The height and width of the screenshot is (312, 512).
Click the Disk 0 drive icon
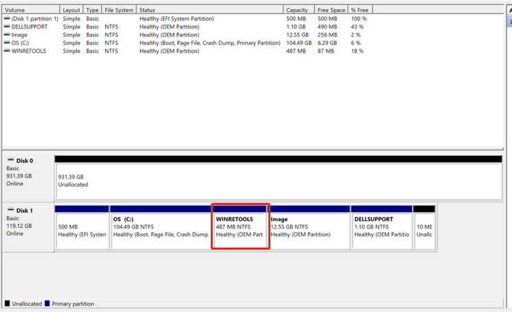[x=11, y=160]
